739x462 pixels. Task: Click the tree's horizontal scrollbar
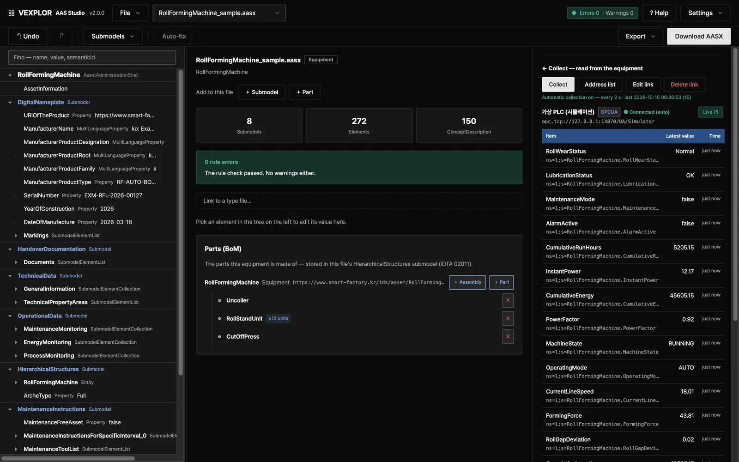tap(68, 458)
